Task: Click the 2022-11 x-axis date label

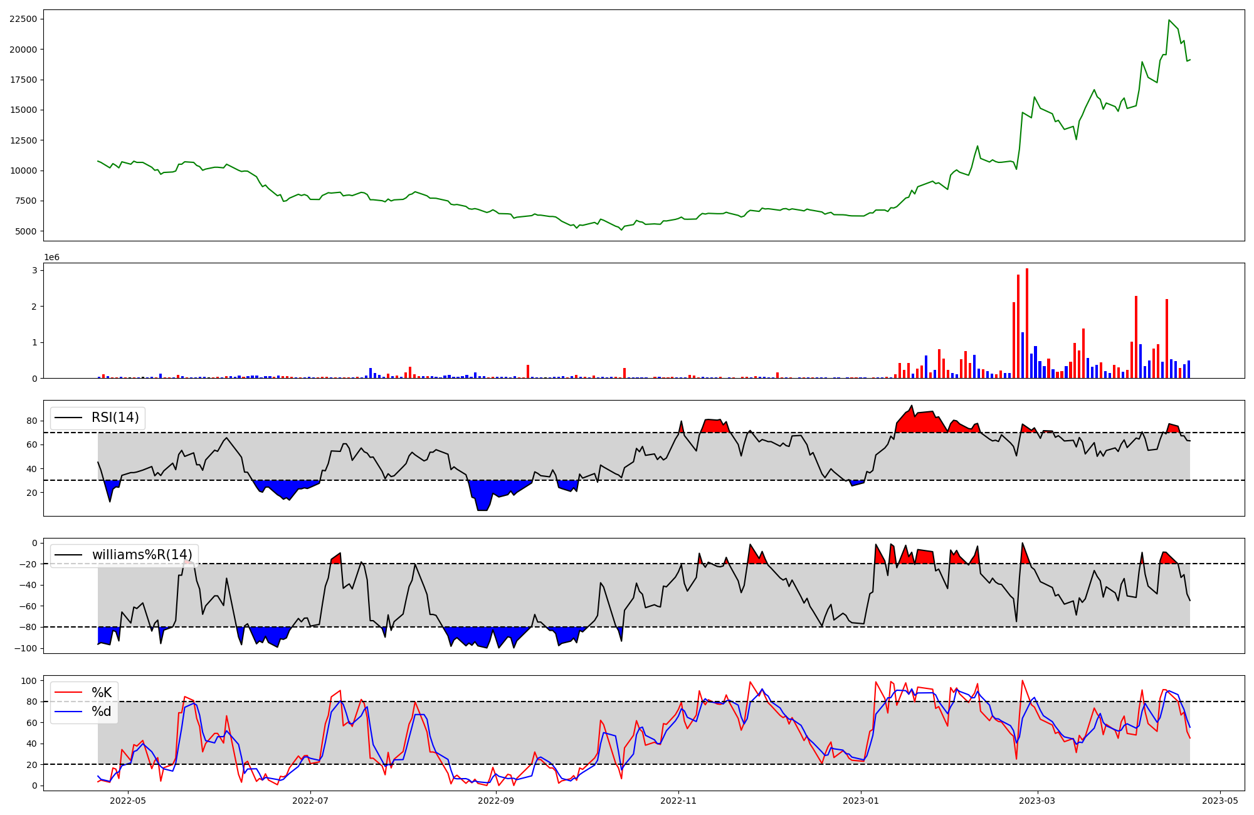Action: (678, 801)
